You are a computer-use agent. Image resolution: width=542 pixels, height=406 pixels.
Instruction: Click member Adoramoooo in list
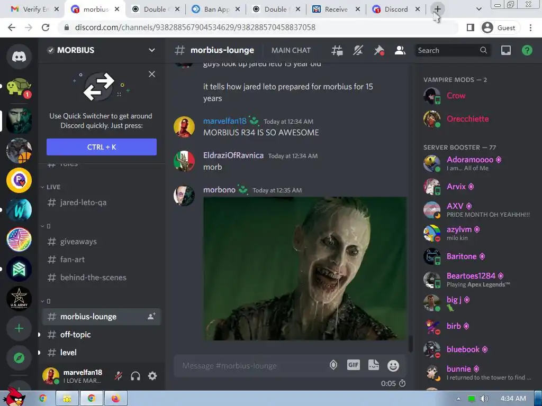pos(478,163)
